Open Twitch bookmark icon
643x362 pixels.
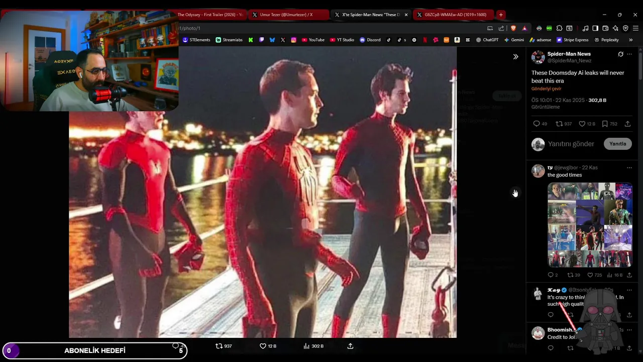[261, 40]
